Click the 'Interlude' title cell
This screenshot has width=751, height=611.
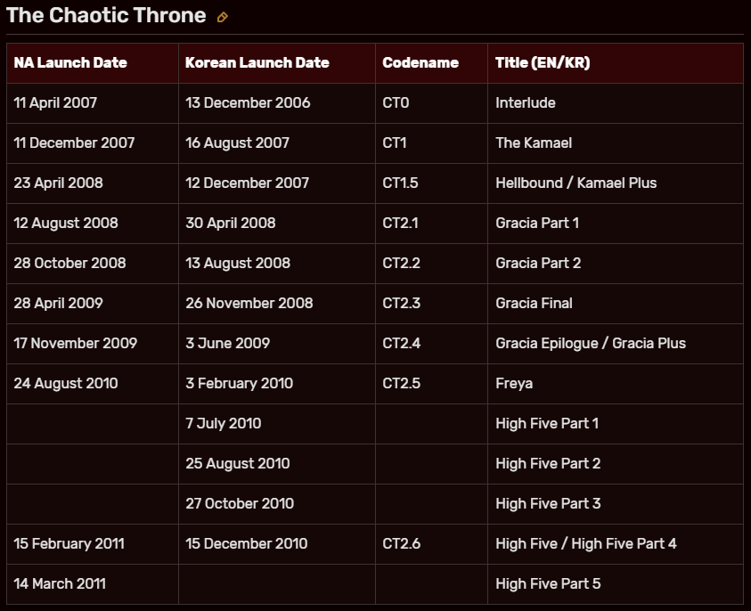[526, 103]
